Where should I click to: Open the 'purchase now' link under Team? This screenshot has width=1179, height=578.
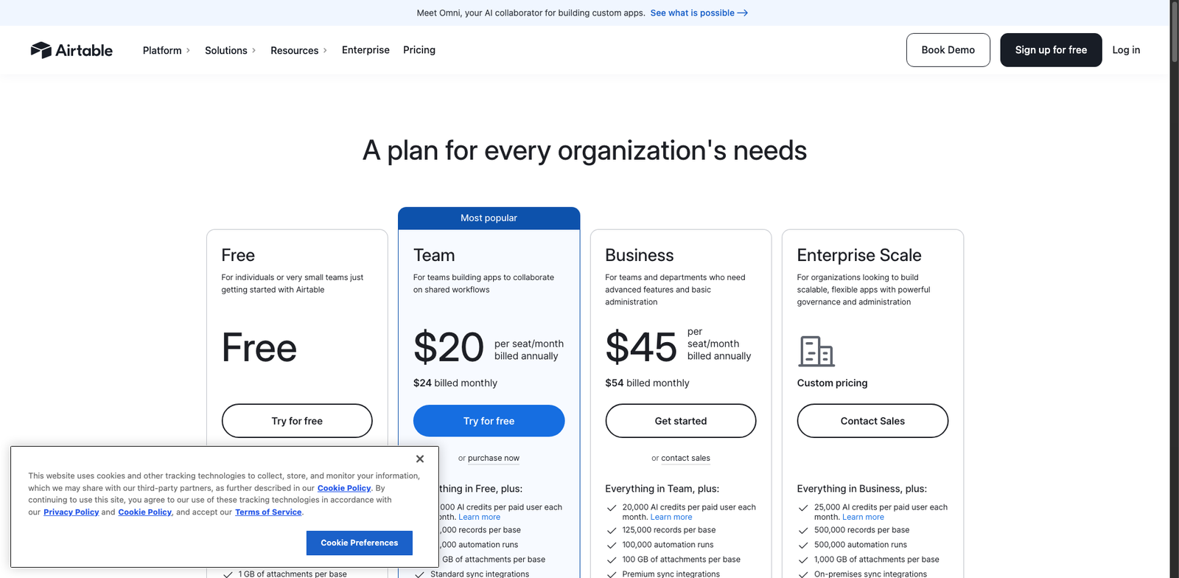(x=493, y=459)
